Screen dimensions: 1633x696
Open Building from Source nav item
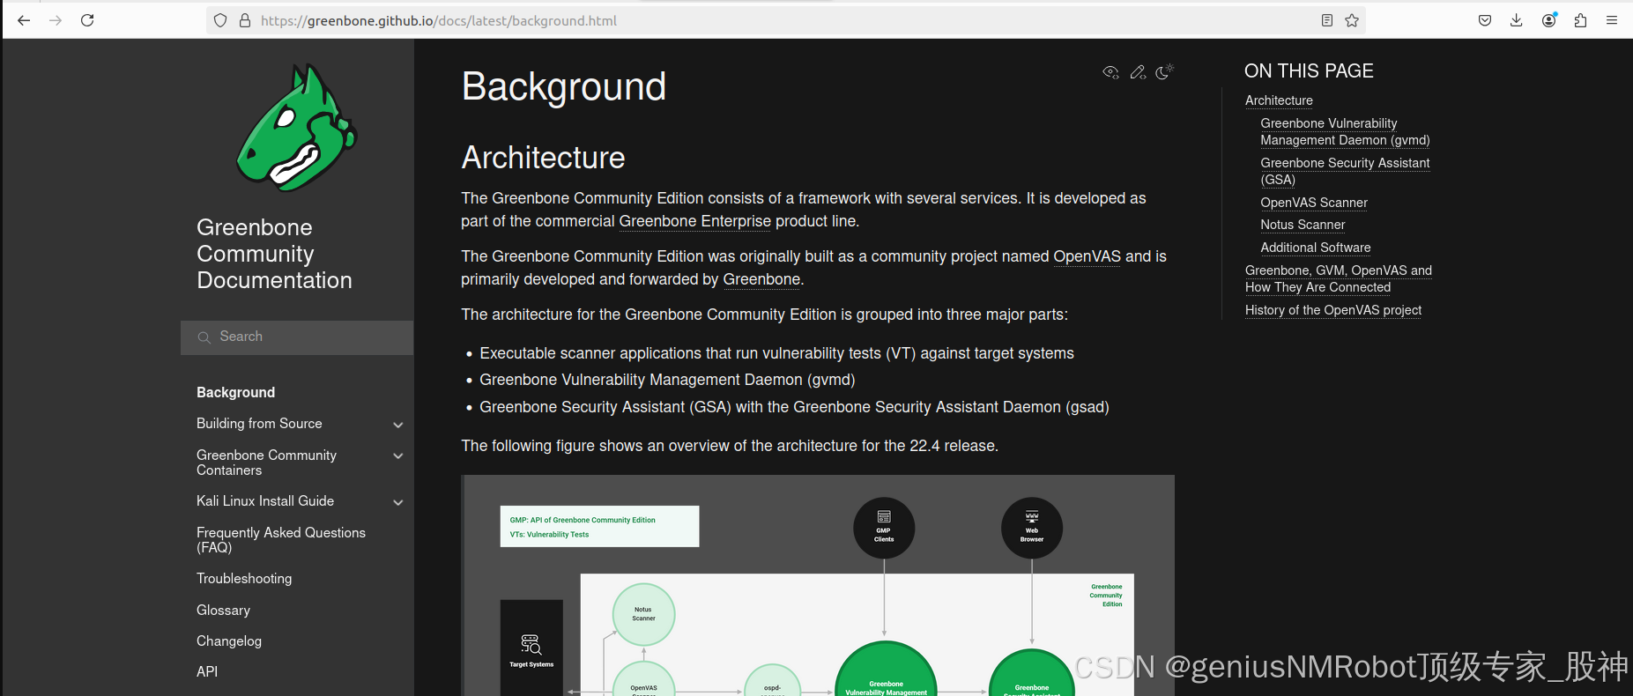259,424
